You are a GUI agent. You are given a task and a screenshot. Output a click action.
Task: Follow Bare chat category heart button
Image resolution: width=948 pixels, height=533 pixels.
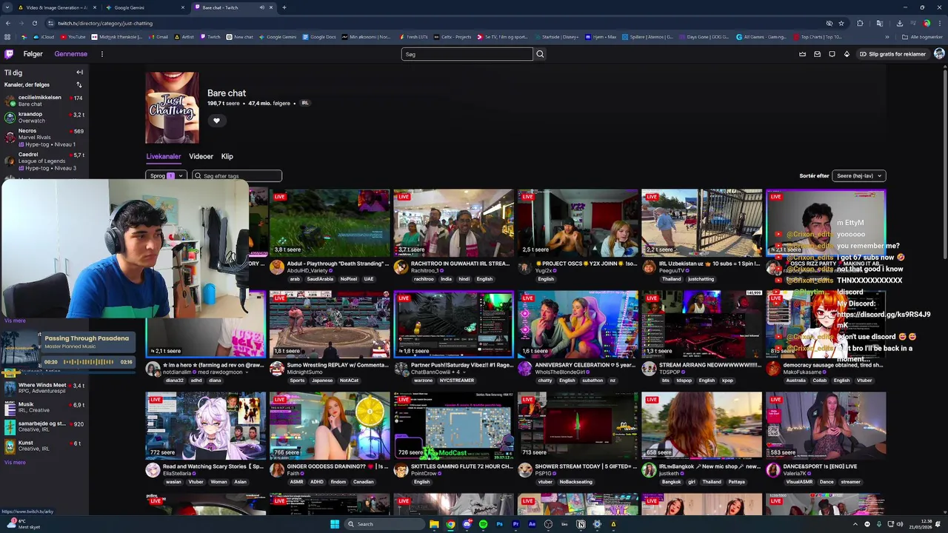click(216, 121)
